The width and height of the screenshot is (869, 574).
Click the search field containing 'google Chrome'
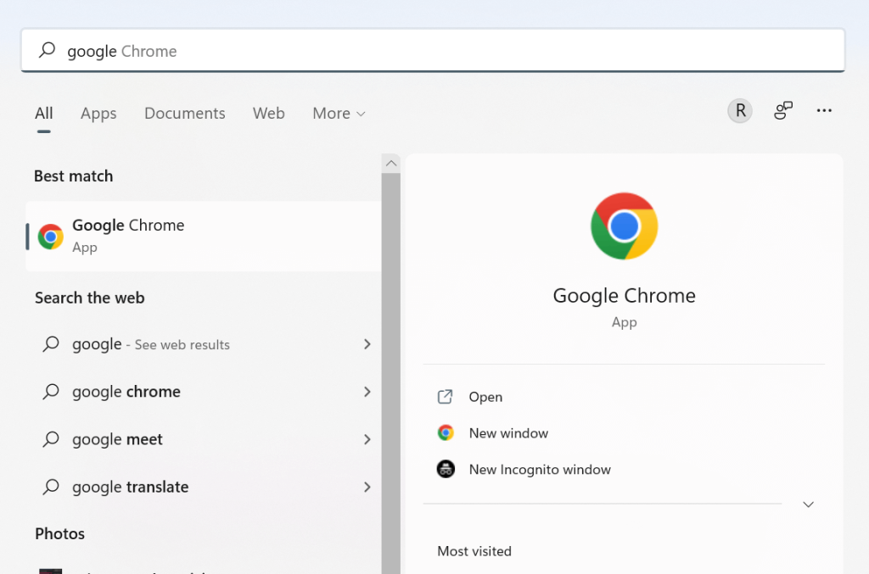[x=433, y=50]
